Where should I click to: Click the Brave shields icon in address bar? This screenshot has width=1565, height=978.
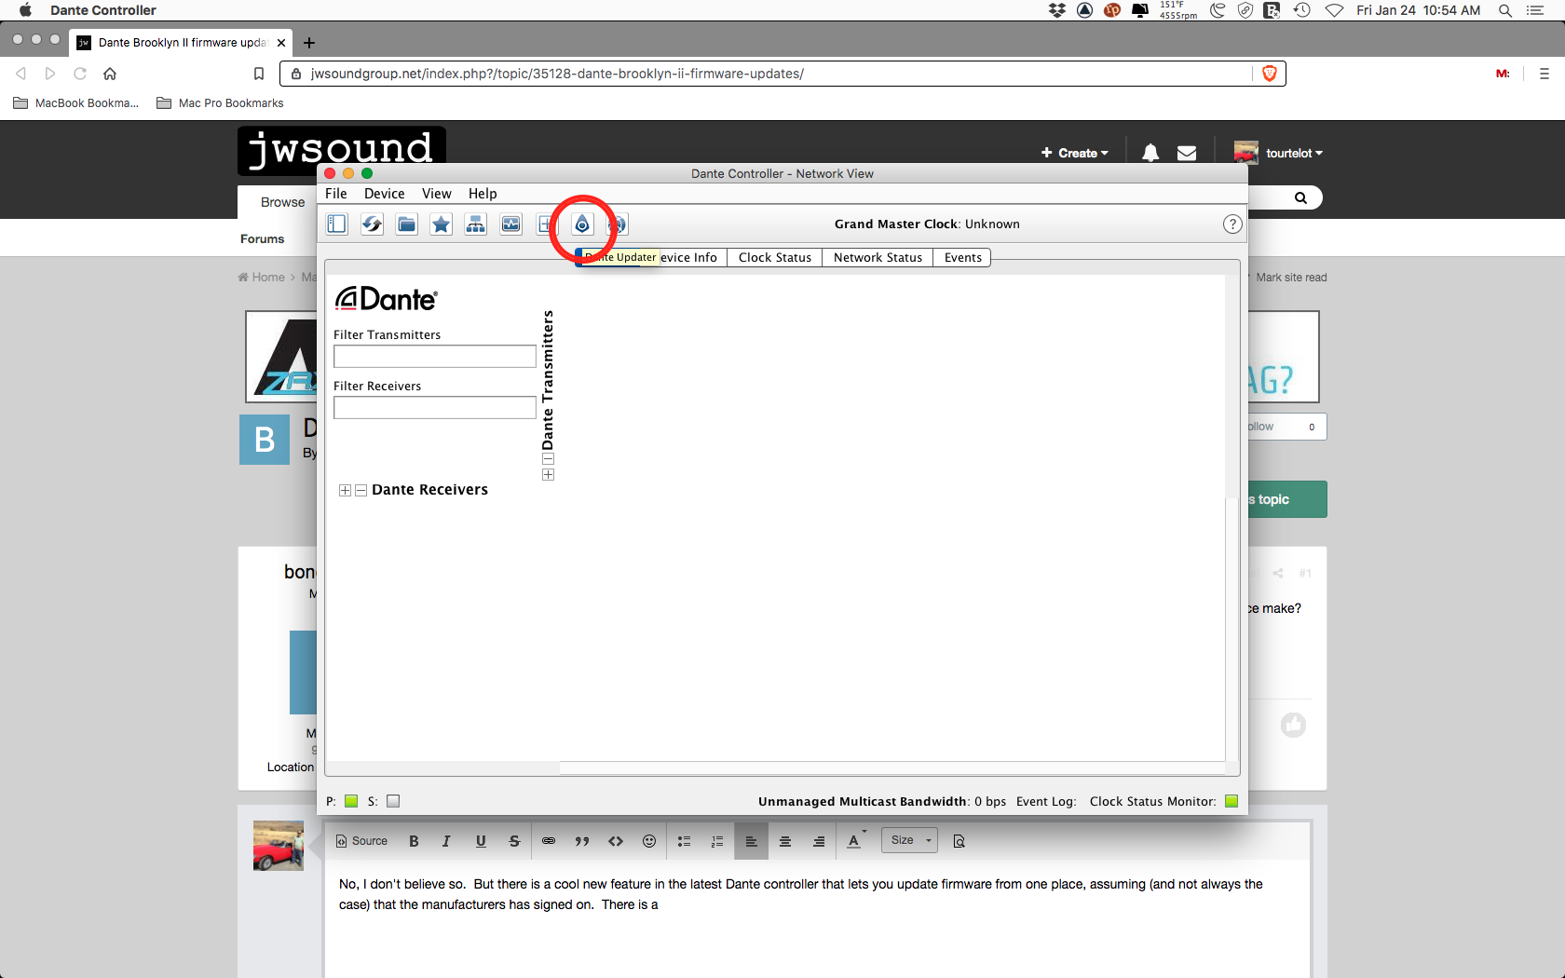coord(1269,74)
